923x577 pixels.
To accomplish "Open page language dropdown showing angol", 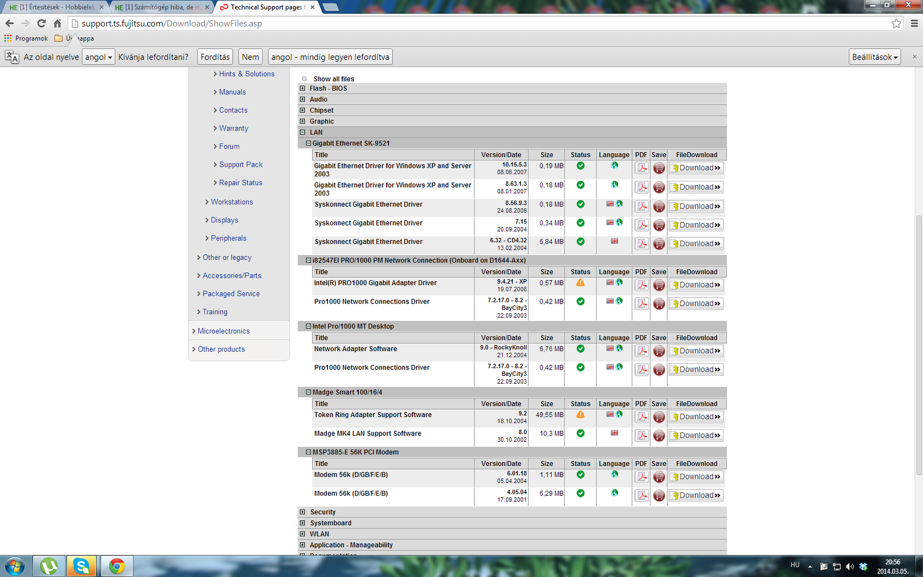I will point(99,57).
